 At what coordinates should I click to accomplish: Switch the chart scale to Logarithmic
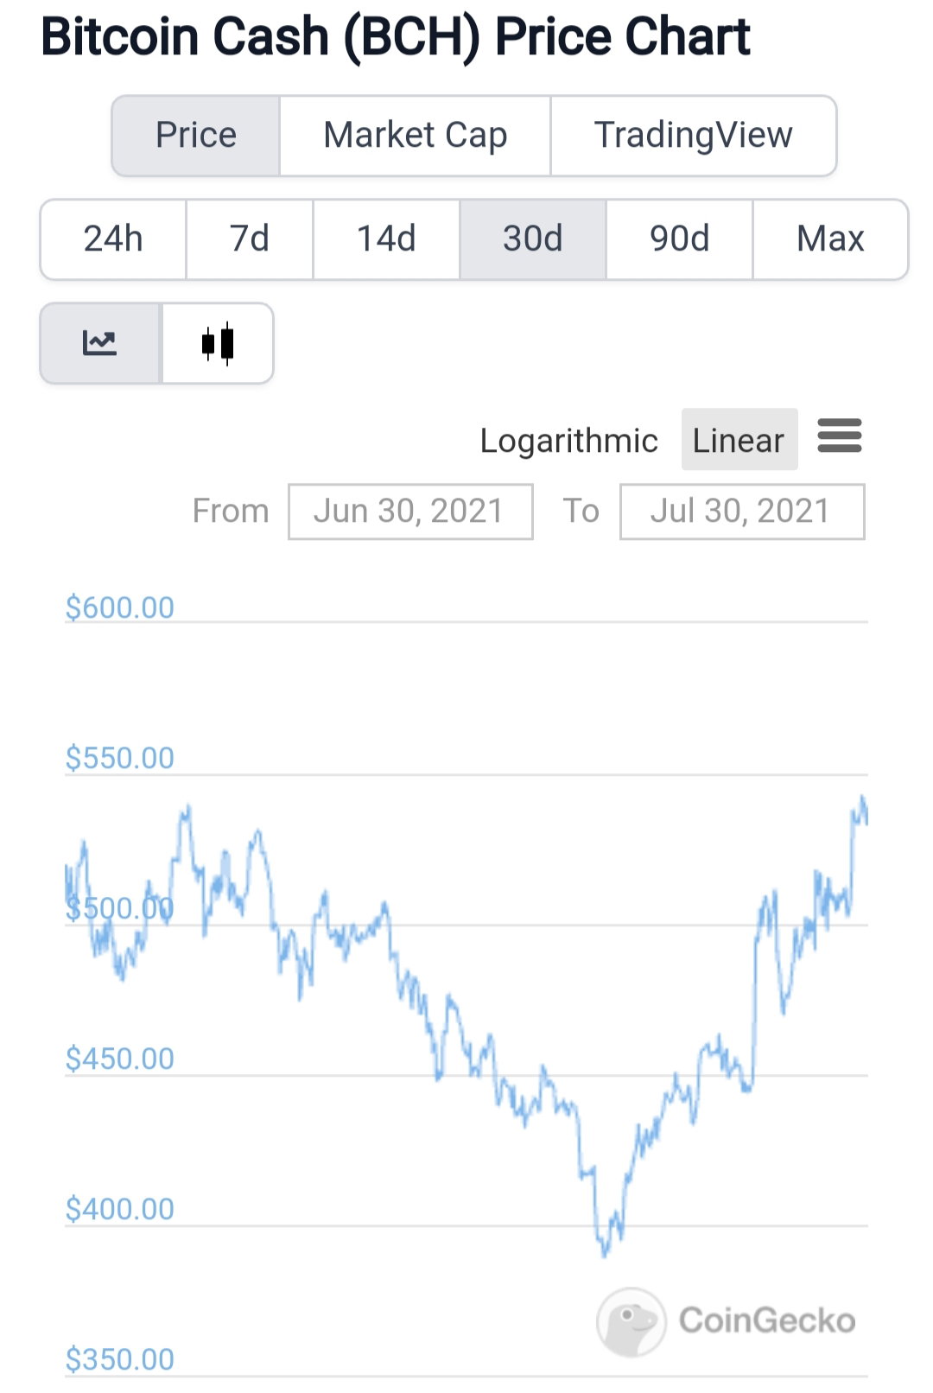tap(568, 441)
